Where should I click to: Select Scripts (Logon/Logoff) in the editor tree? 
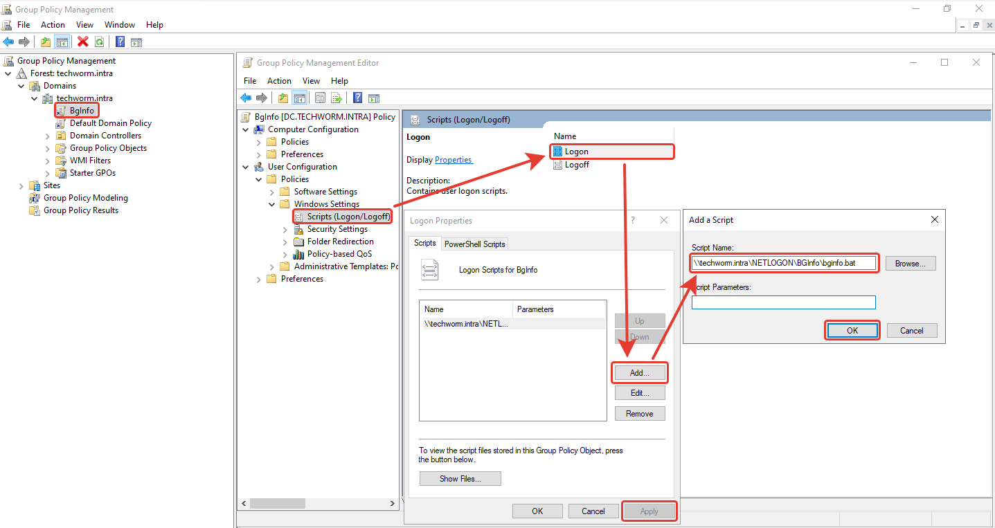[348, 217]
